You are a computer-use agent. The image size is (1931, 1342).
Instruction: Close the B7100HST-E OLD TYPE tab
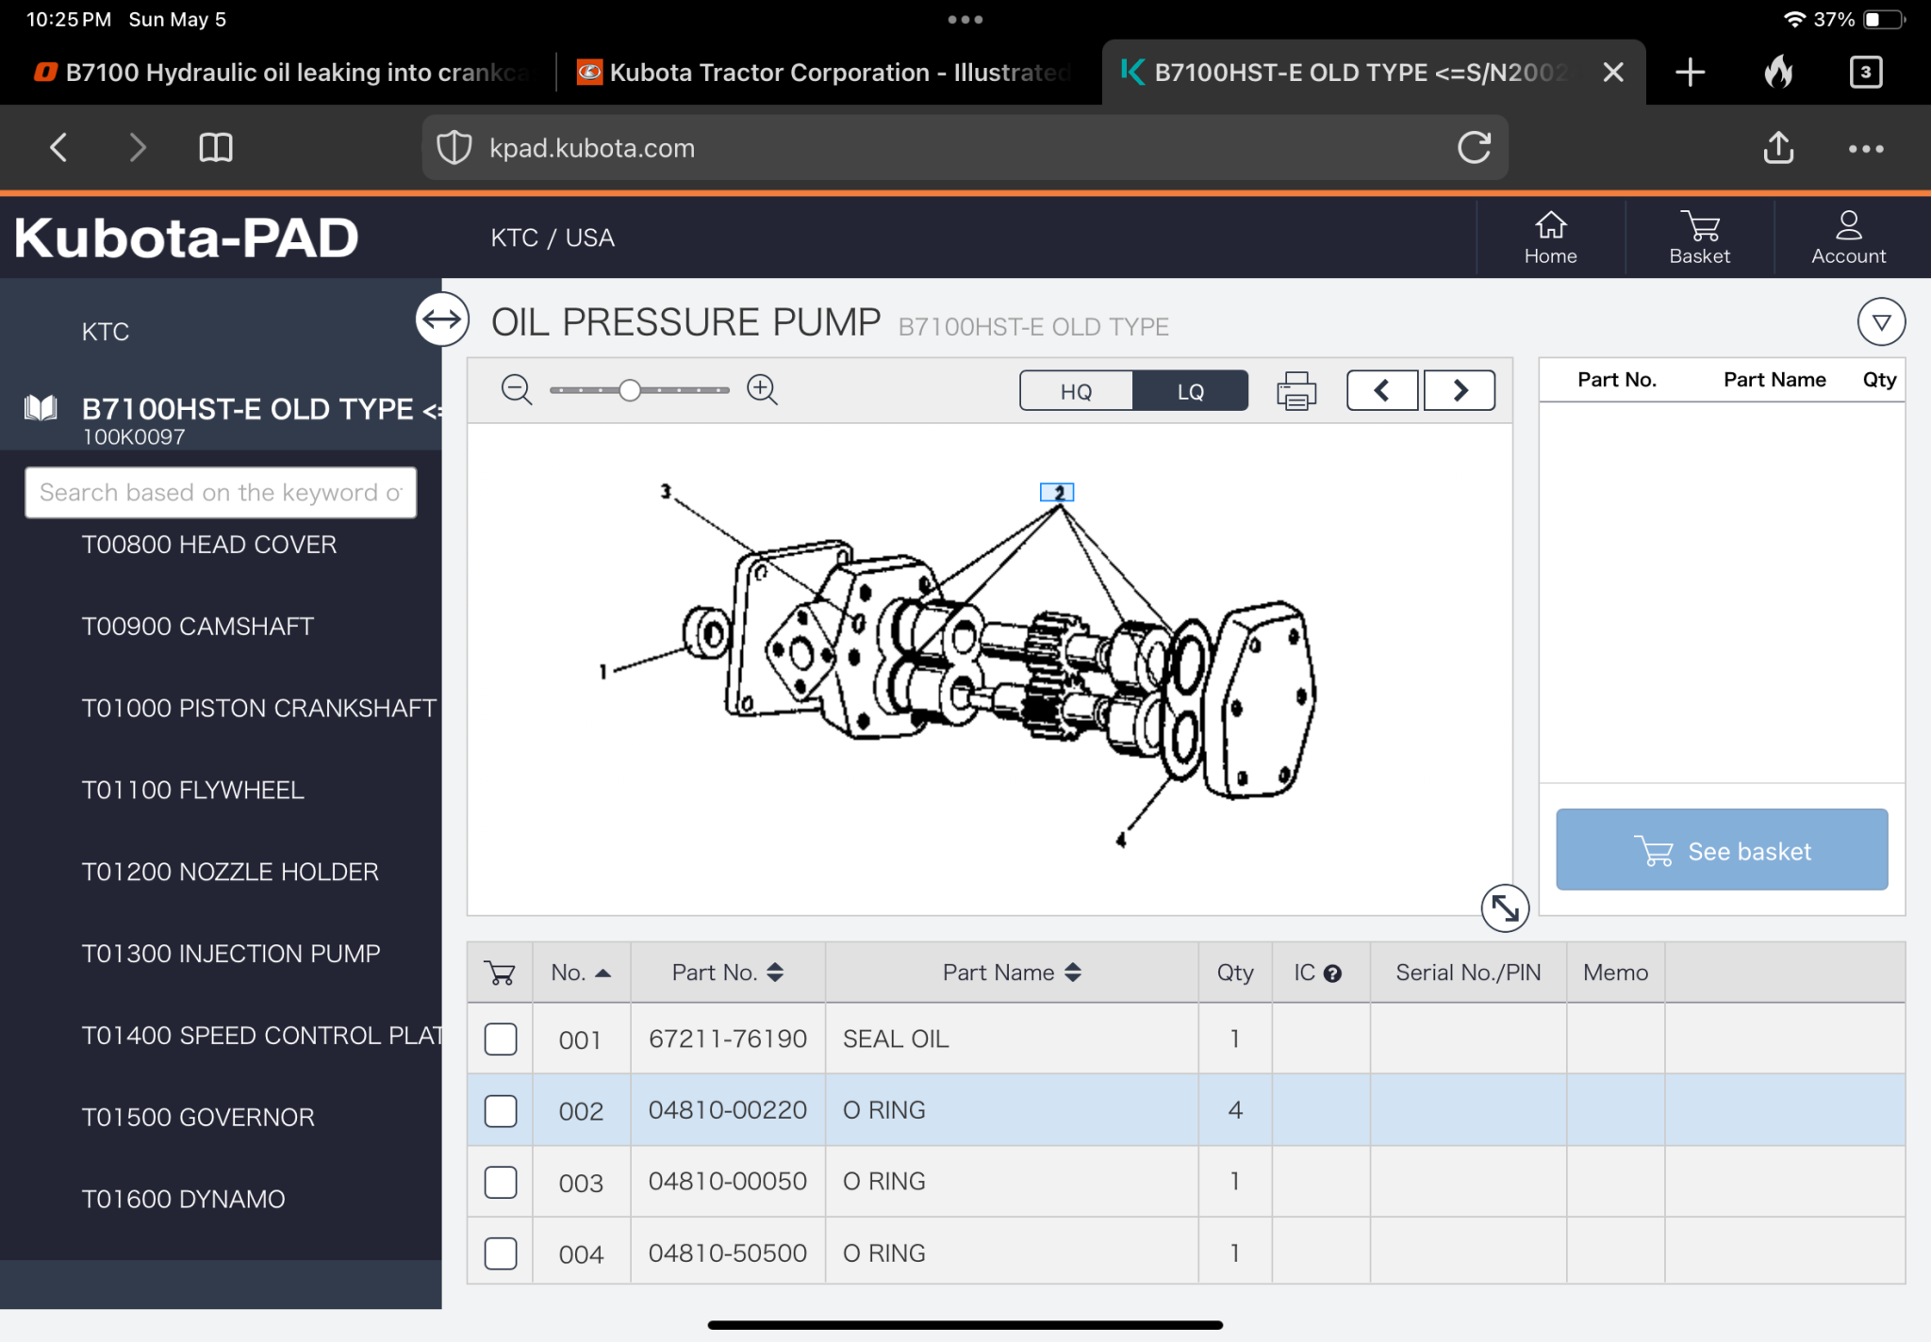point(1613,73)
